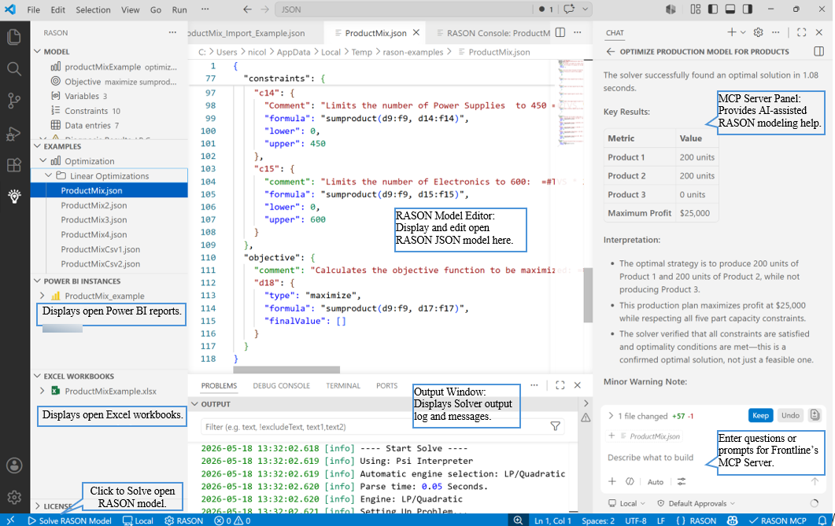Switch to the TERMINAL tab
Image resolution: width=835 pixels, height=526 pixels.
pos(343,385)
